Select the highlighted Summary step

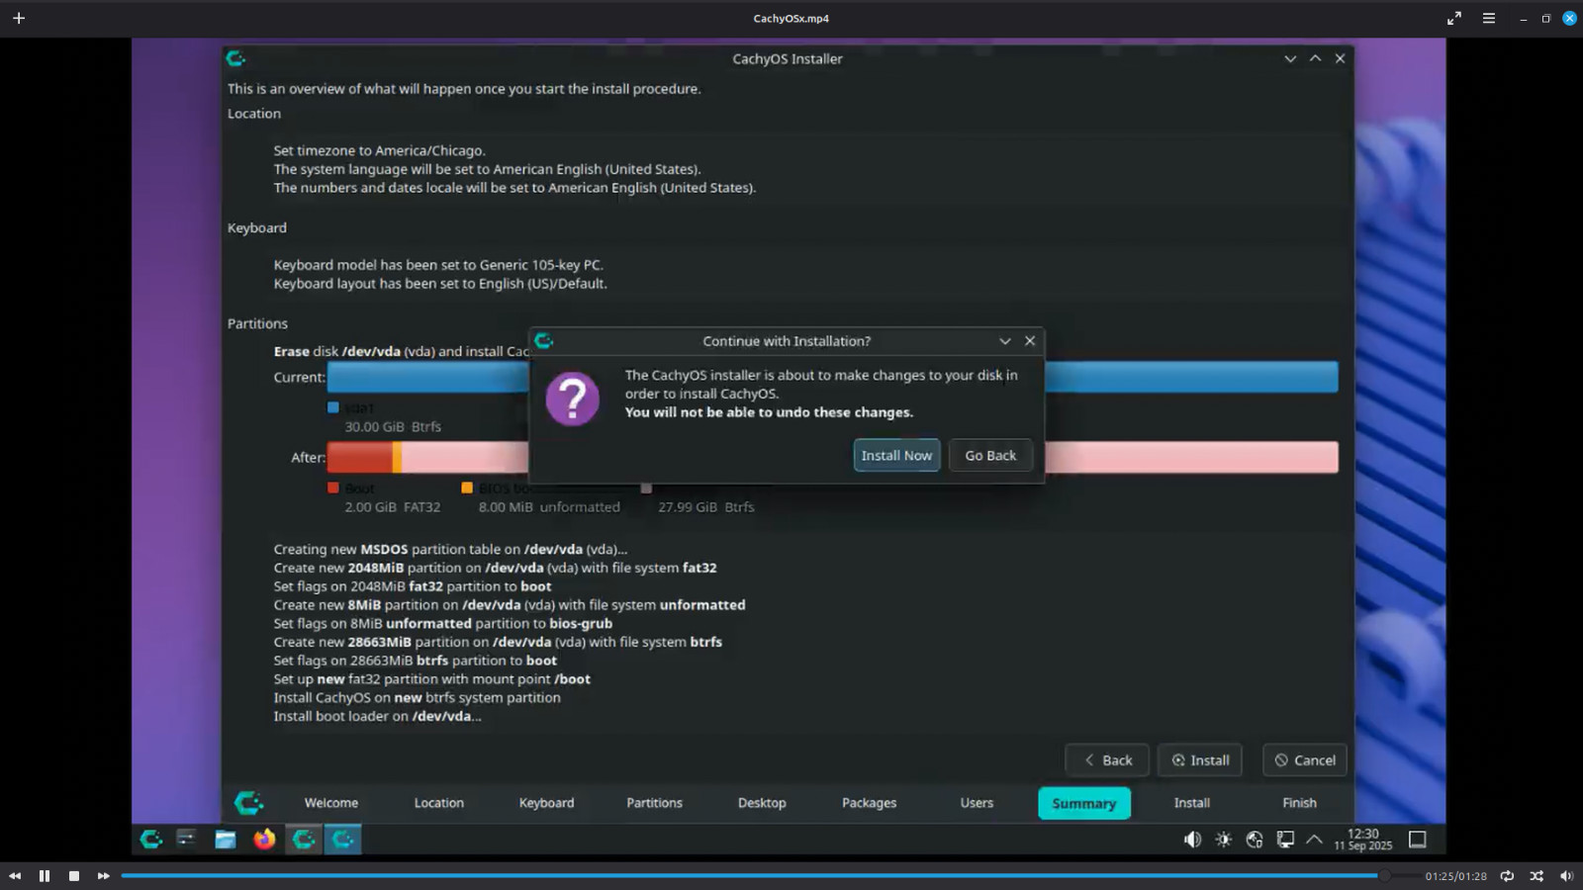(1084, 803)
